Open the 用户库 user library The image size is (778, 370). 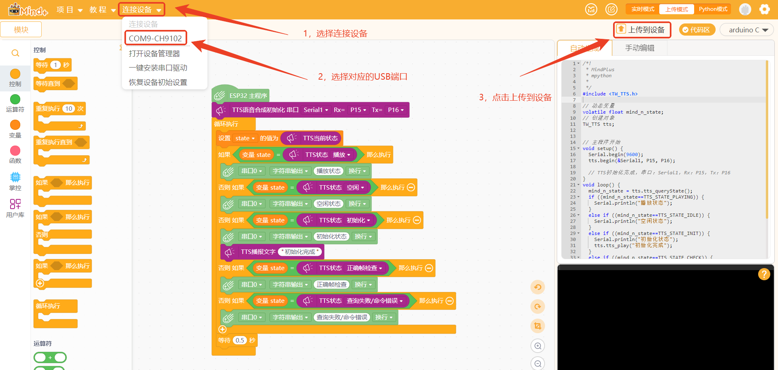pyautogui.click(x=15, y=203)
